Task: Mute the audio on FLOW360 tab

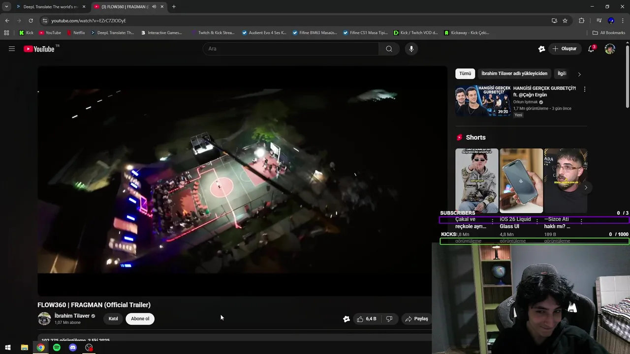Action: click(x=154, y=7)
